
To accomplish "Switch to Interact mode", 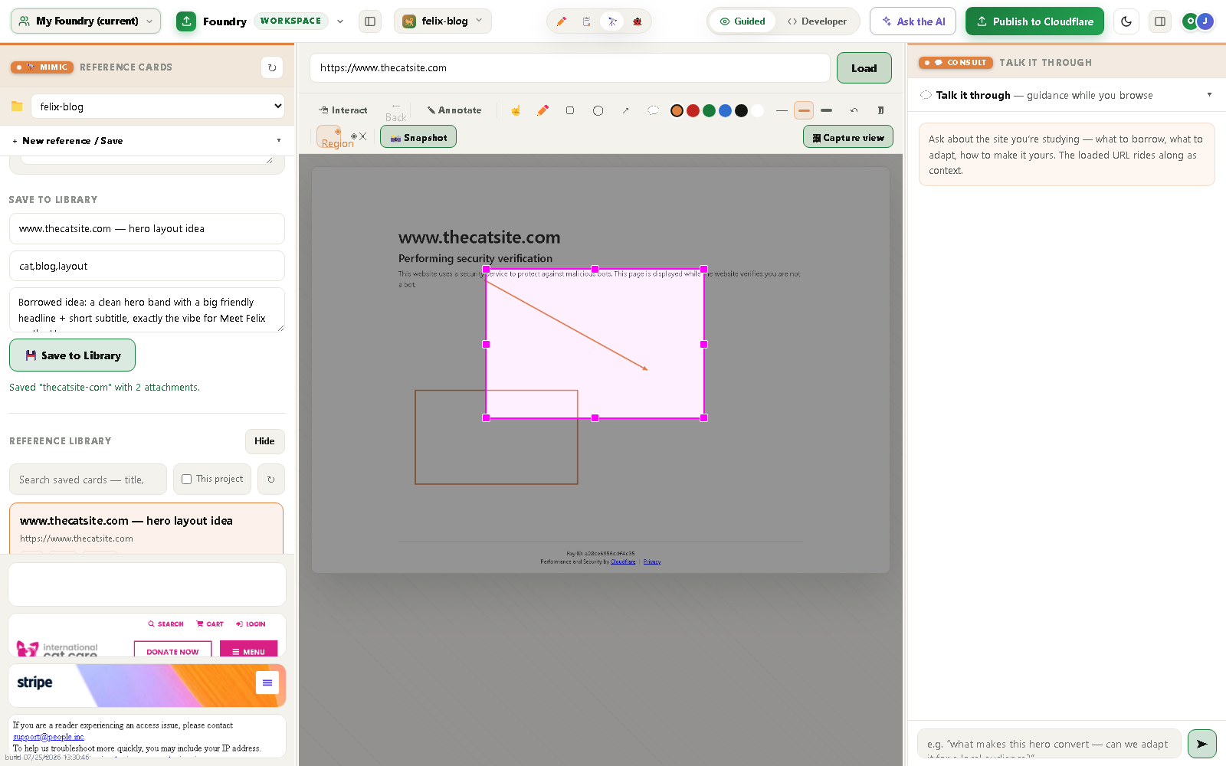I will tap(343, 110).
